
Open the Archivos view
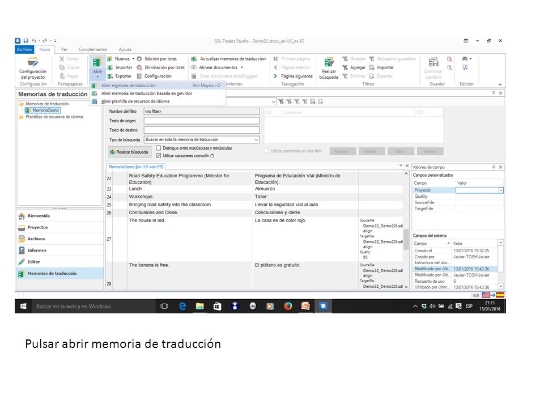59,239
